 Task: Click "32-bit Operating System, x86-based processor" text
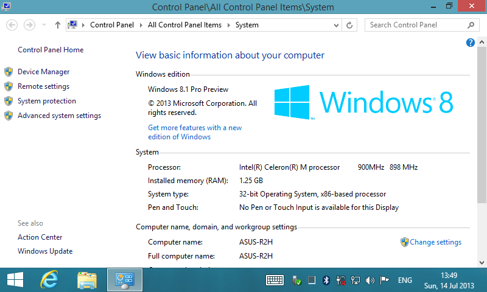tap(312, 194)
